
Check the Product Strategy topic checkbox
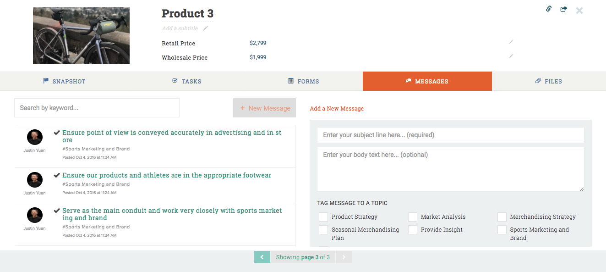tap(323, 217)
